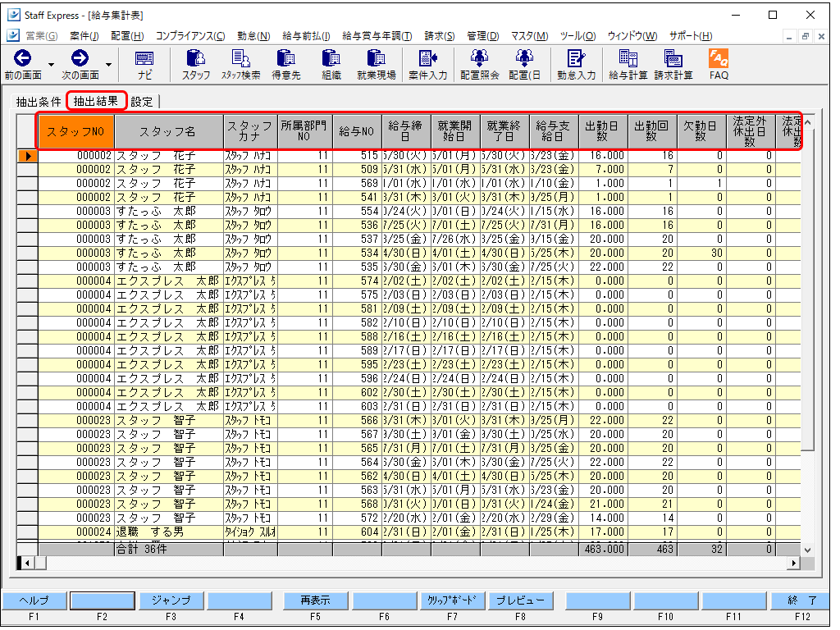This screenshot has width=840, height=630.
Task: Switch to the 抽出条件 tab
Action: pyautogui.click(x=39, y=102)
